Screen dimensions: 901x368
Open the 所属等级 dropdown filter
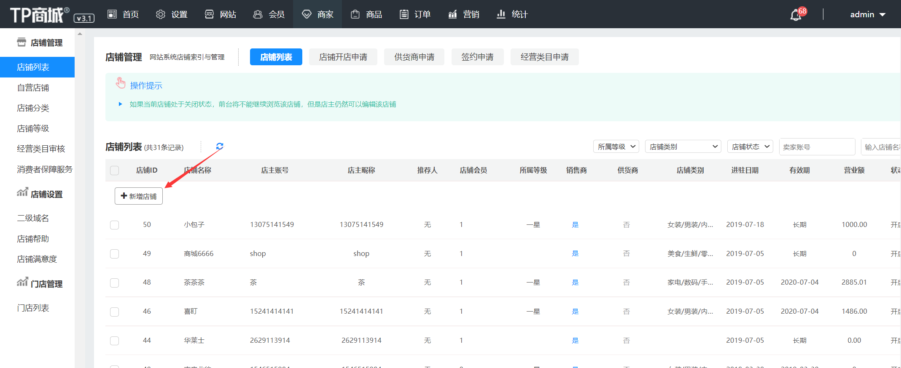click(x=616, y=147)
